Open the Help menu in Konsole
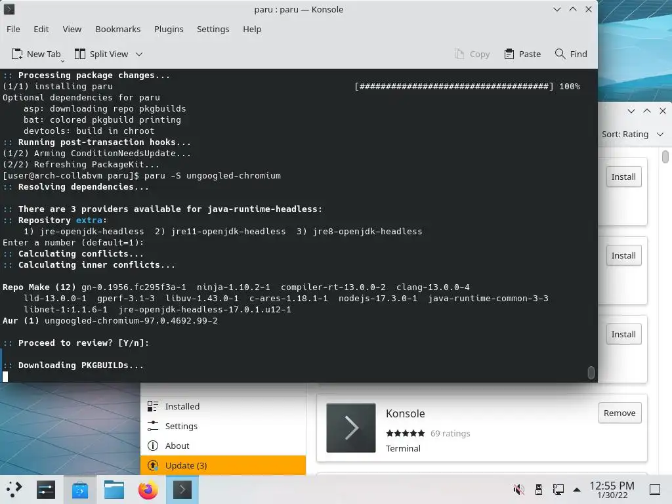The height and width of the screenshot is (504, 672). tap(251, 29)
